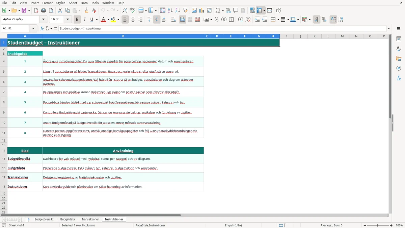Sort descending with the Z-A icon
The height and width of the screenshot is (228, 405).
(178, 10)
